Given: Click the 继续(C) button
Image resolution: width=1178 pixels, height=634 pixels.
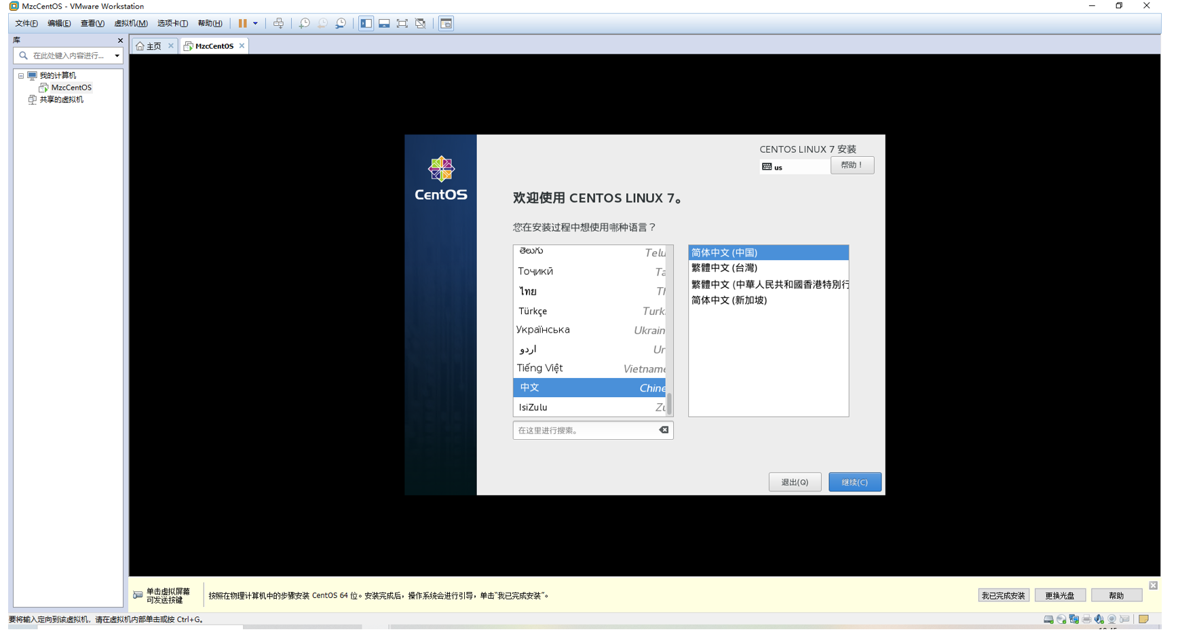Looking at the screenshot, I should (854, 483).
